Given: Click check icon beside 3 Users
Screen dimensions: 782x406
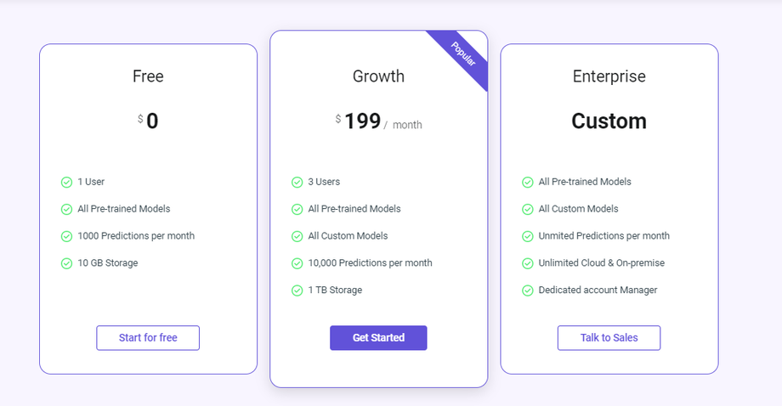Looking at the screenshot, I should 297,183.
